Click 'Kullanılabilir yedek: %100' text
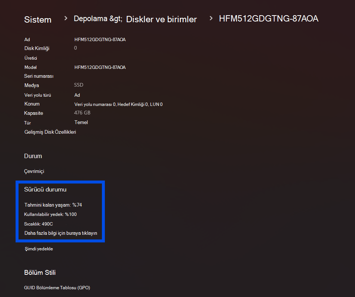Viewport: 355px width, 297px height. tap(50, 214)
